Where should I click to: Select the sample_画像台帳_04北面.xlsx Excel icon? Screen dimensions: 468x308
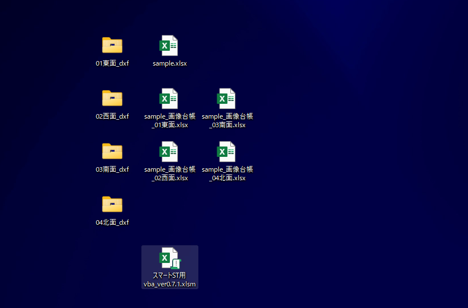click(227, 151)
